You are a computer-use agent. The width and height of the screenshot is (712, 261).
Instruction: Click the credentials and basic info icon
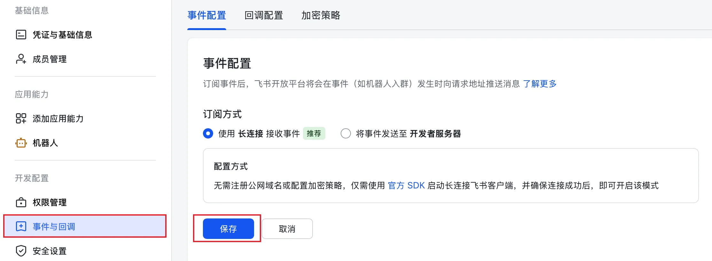21,35
